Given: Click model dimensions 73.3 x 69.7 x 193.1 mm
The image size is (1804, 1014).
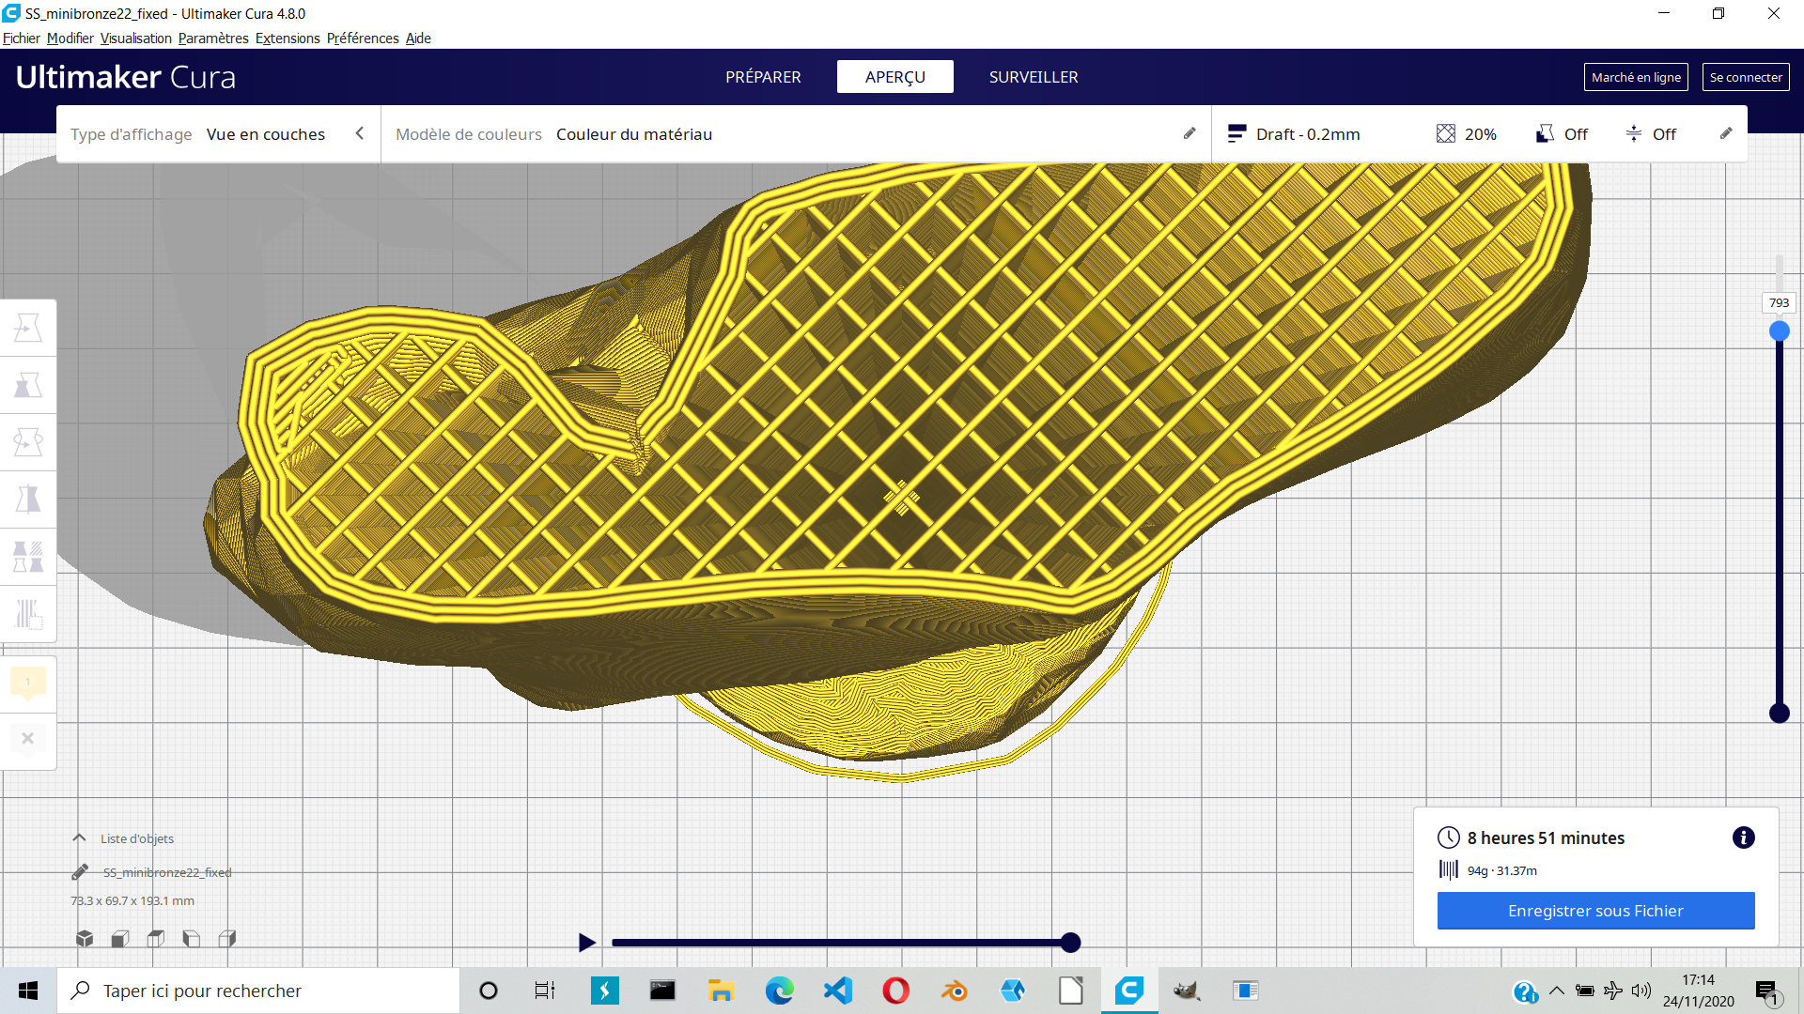Looking at the screenshot, I should pyautogui.click(x=132, y=900).
